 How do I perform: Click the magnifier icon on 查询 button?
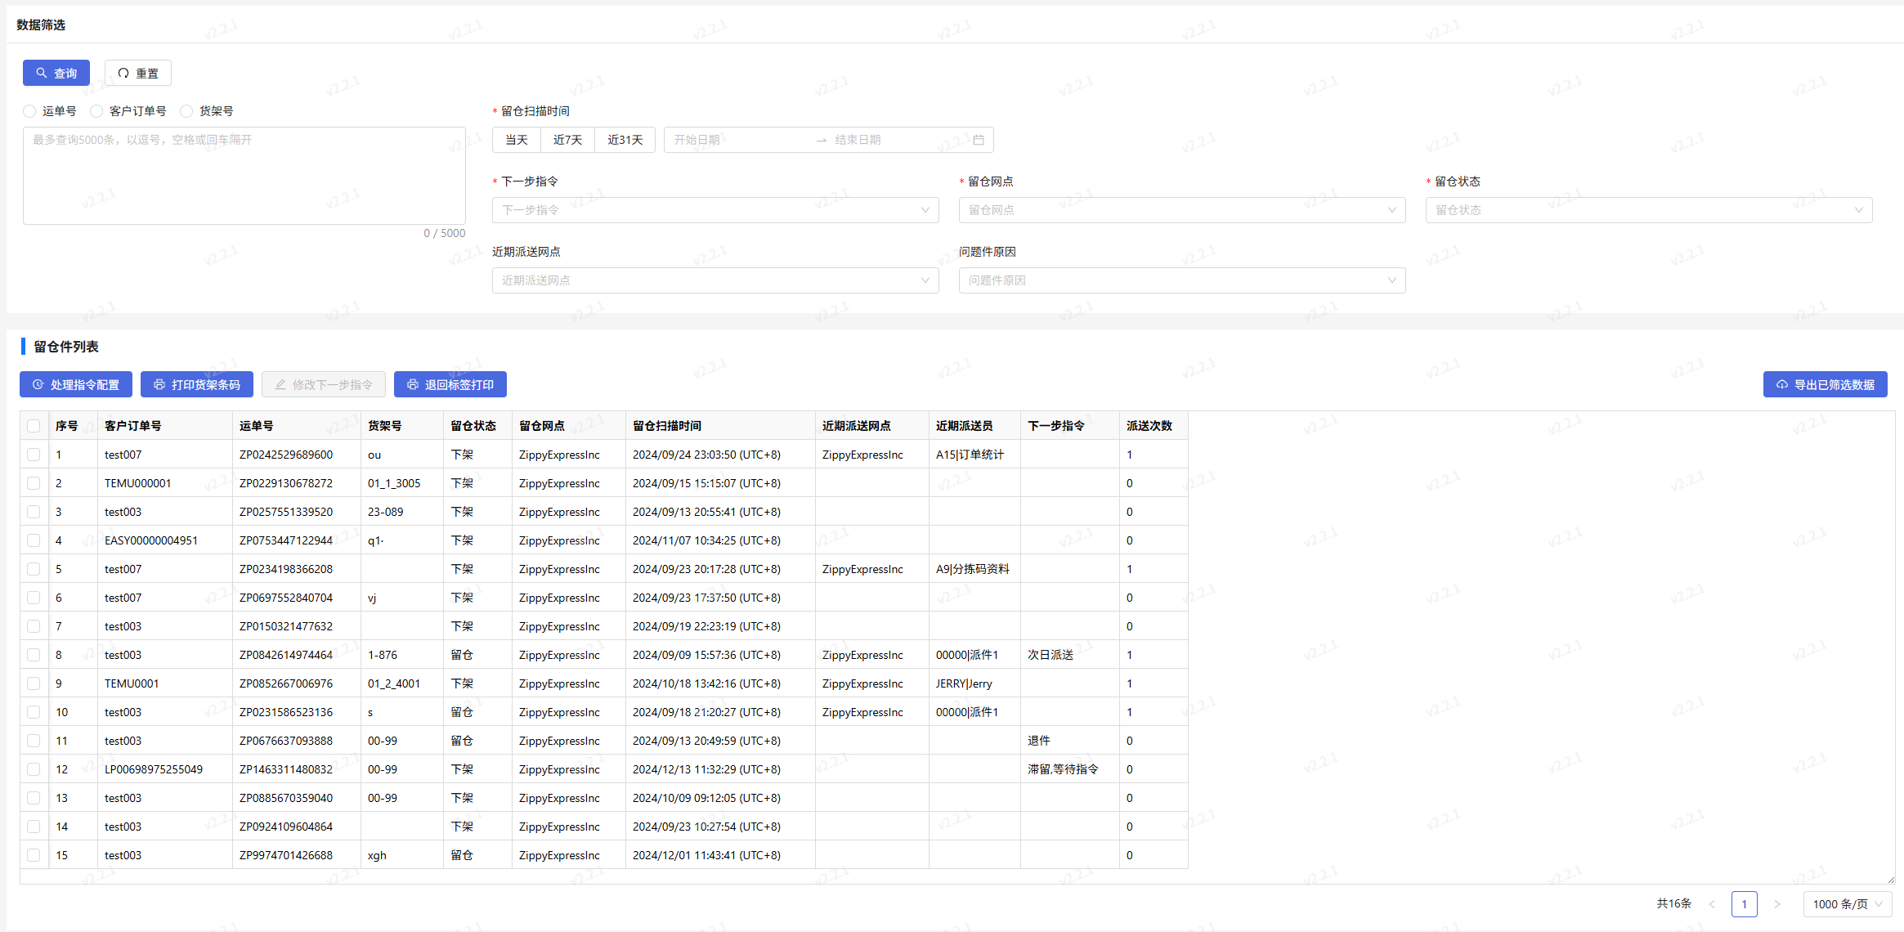coord(41,73)
